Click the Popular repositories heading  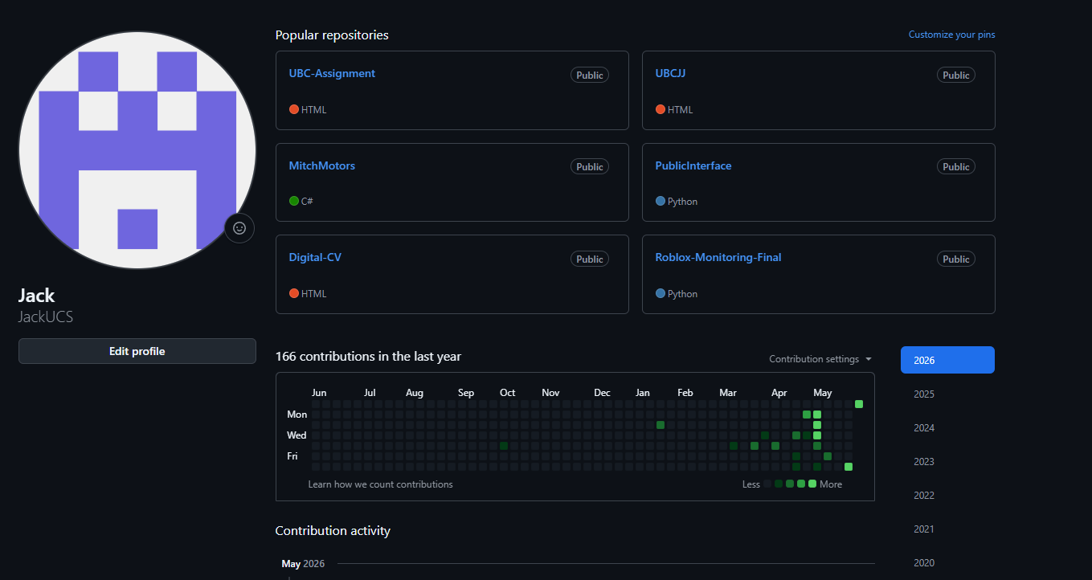point(332,35)
